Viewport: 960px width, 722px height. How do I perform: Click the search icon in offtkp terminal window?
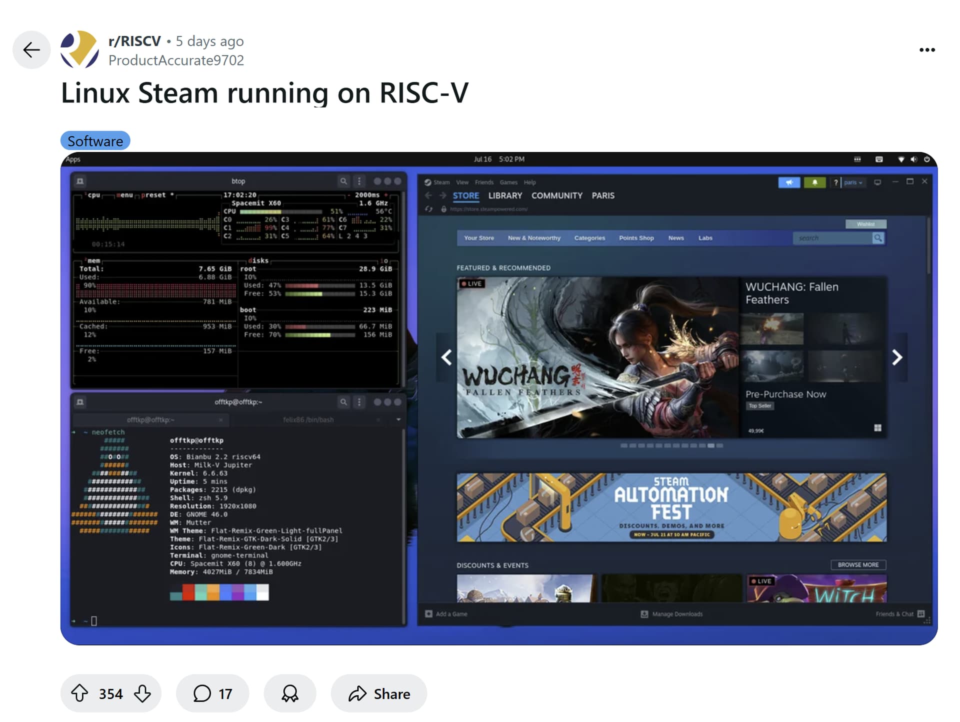[x=343, y=402]
